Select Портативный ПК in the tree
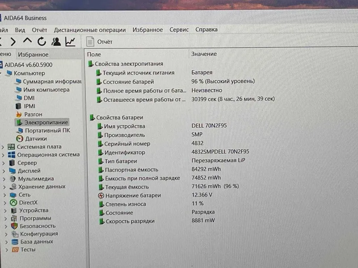The height and width of the screenshot is (268, 358). [43, 130]
